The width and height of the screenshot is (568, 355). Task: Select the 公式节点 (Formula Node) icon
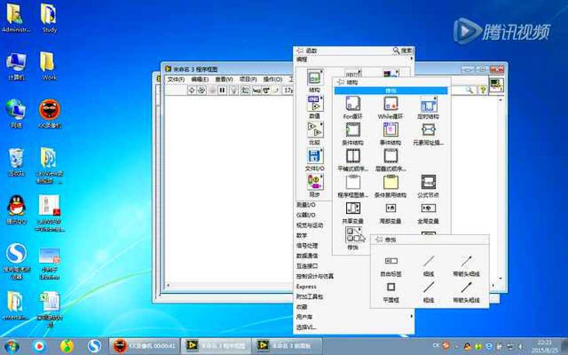pyautogui.click(x=428, y=182)
